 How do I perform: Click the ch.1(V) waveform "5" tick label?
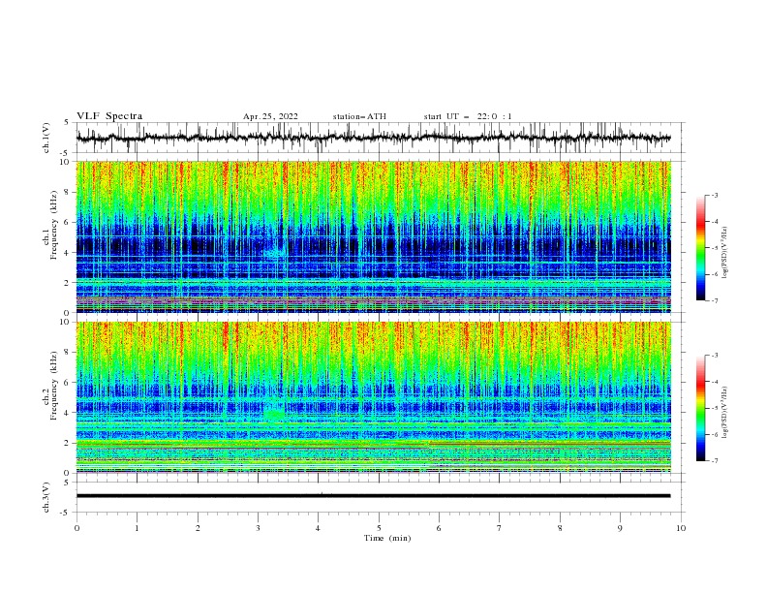[68, 123]
